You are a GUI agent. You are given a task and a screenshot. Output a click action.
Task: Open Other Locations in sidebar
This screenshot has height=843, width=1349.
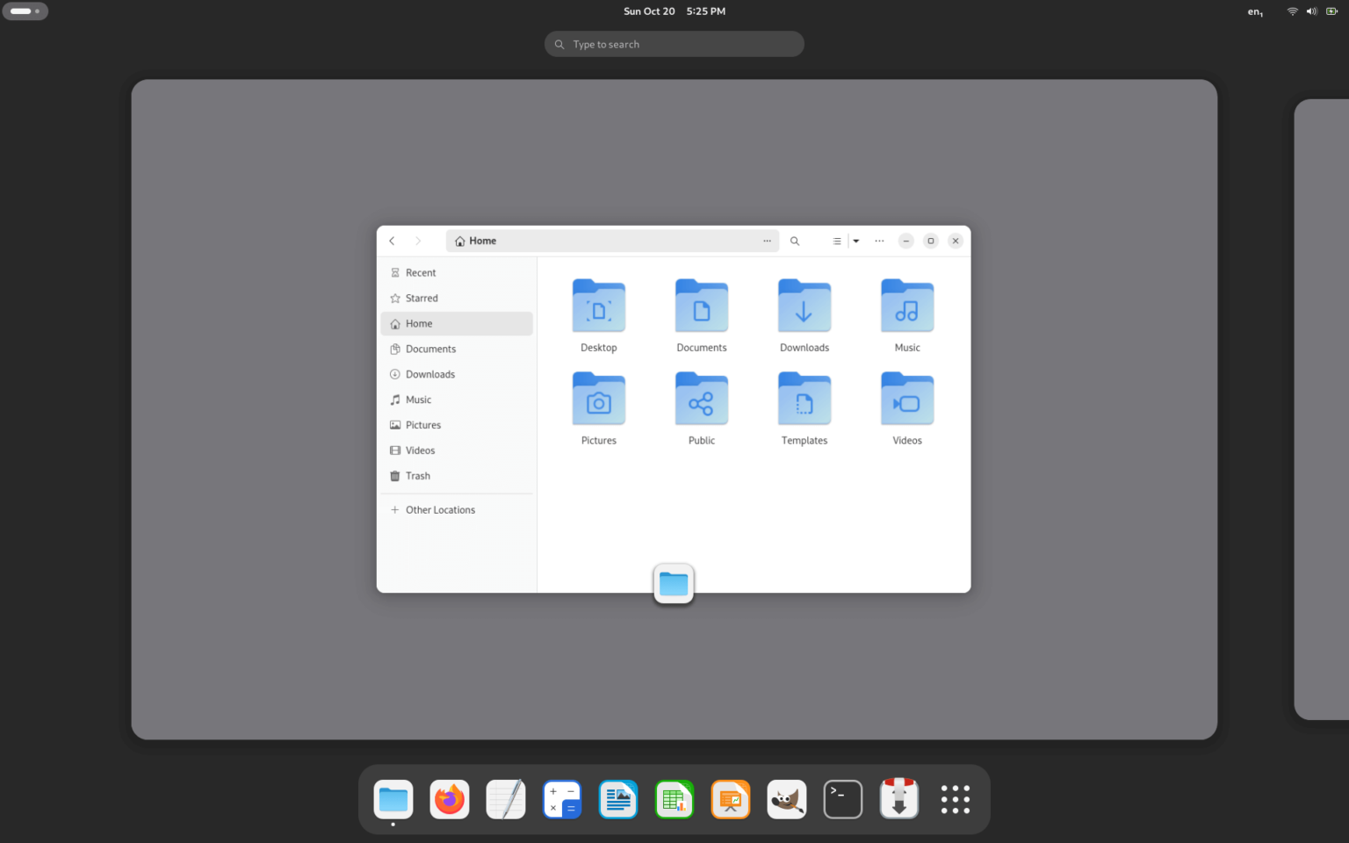click(x=440, y=510)
